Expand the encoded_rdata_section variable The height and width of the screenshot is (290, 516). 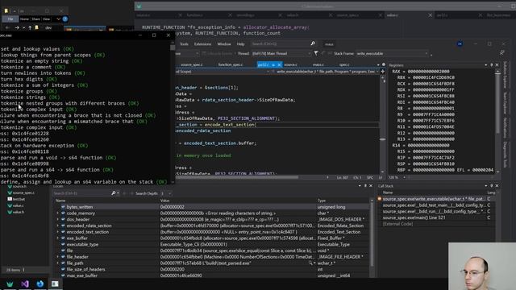click(x=58, y=226)
